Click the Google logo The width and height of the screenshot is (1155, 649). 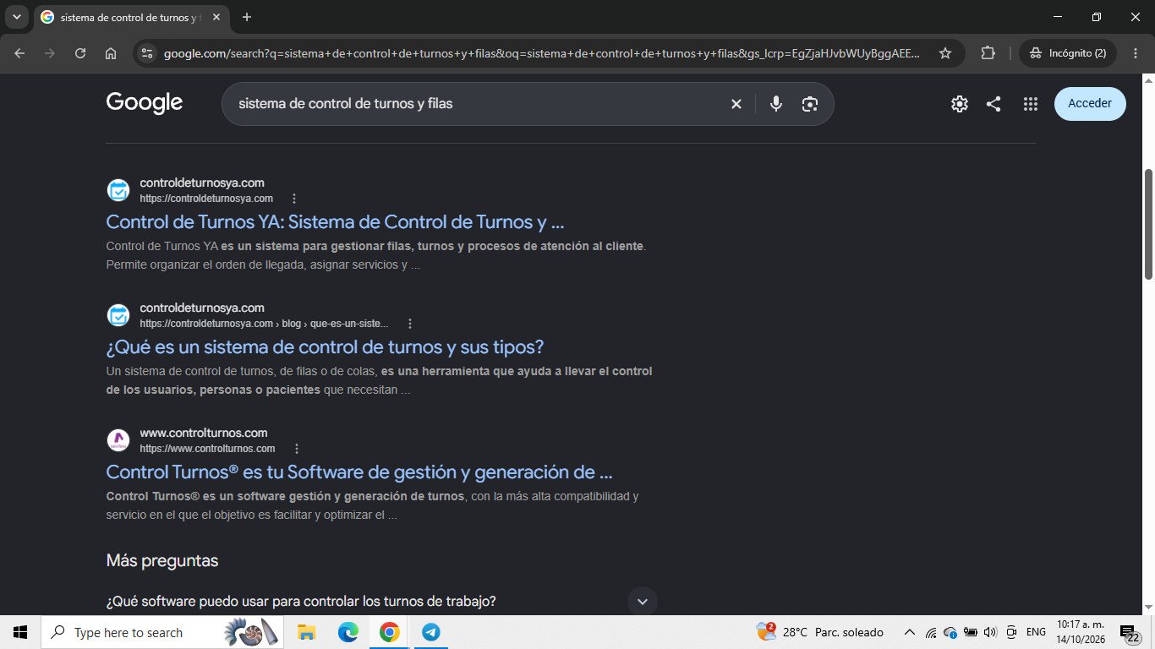[x=145, y=103]
